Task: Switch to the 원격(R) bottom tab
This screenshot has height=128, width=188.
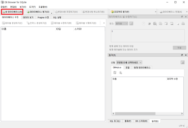Action: (x=155, y=121)
